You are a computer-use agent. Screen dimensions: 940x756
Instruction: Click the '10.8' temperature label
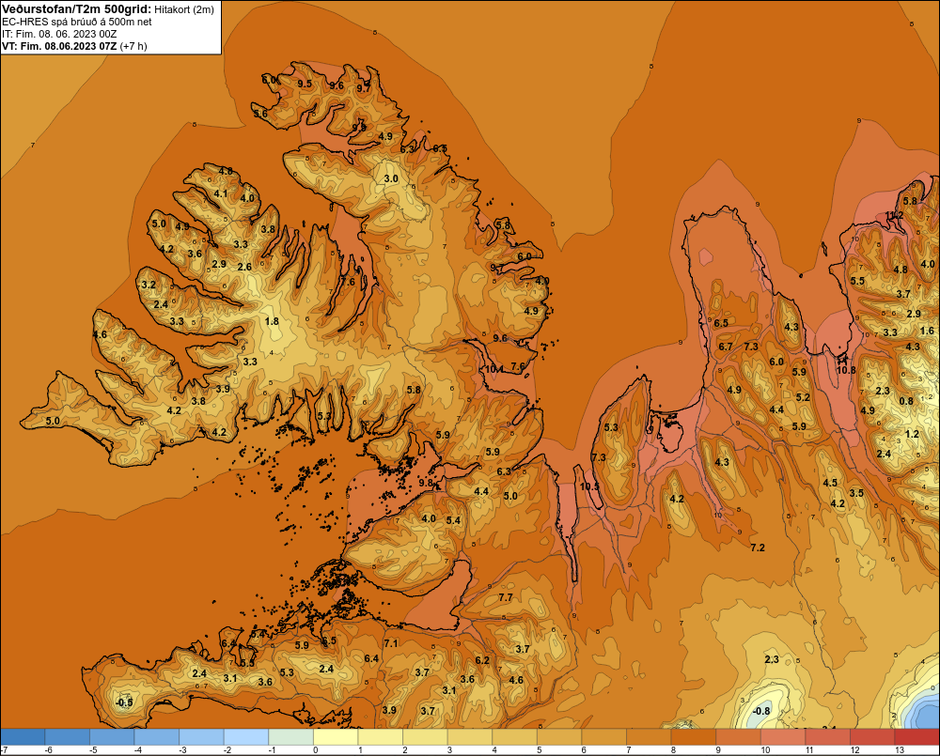coord(846,370)
